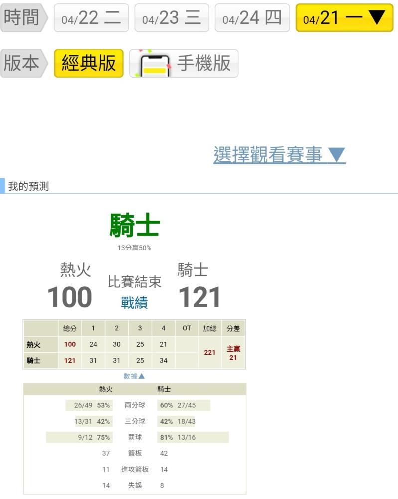The image size is (398, 499).
Task: Click the 13分贏50% prediction text
Action: tap(134, 248)
